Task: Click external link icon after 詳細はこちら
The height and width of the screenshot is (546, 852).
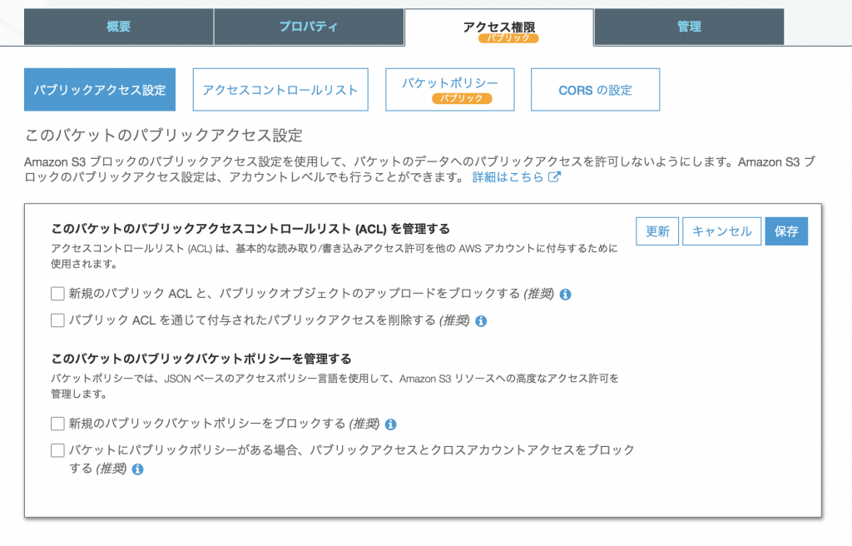Action: (554, 177)
